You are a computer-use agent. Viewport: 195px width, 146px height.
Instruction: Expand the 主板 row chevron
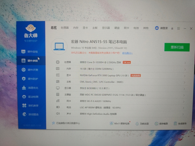click(x=185, y=82)
